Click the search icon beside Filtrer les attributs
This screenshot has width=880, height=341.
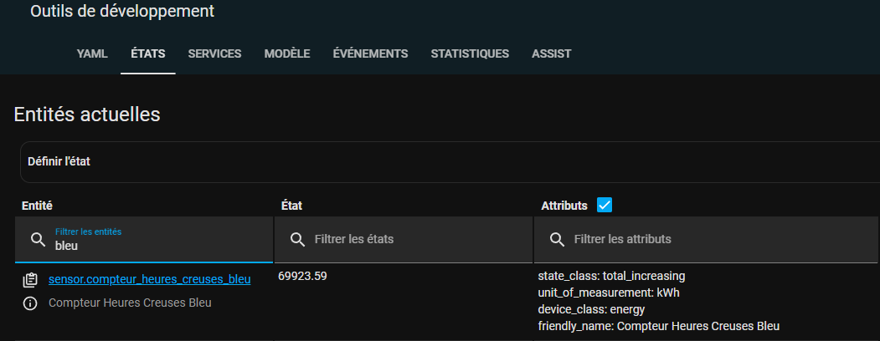(557, 240)
